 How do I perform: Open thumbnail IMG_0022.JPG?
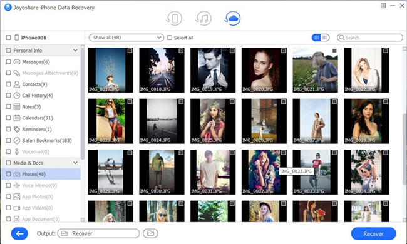(366, 70)
